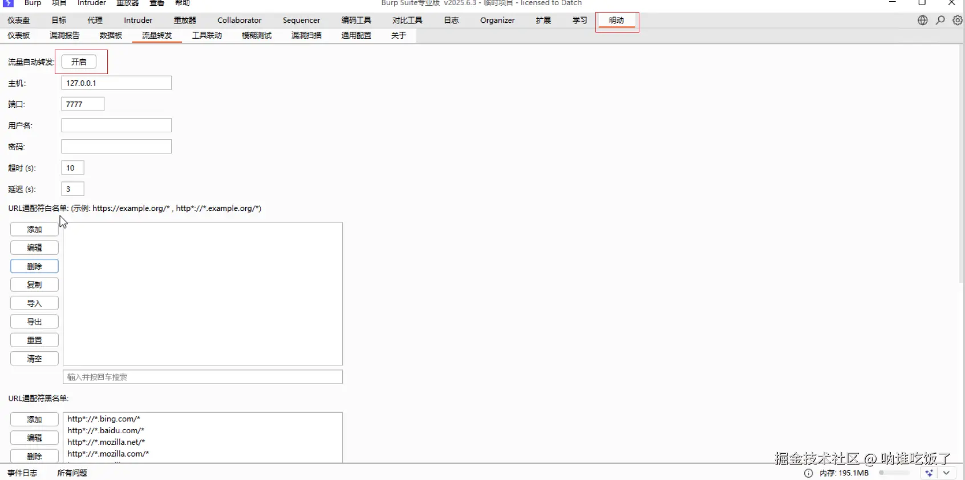Click whitelist 添加 button

click(x=34, y=229)
